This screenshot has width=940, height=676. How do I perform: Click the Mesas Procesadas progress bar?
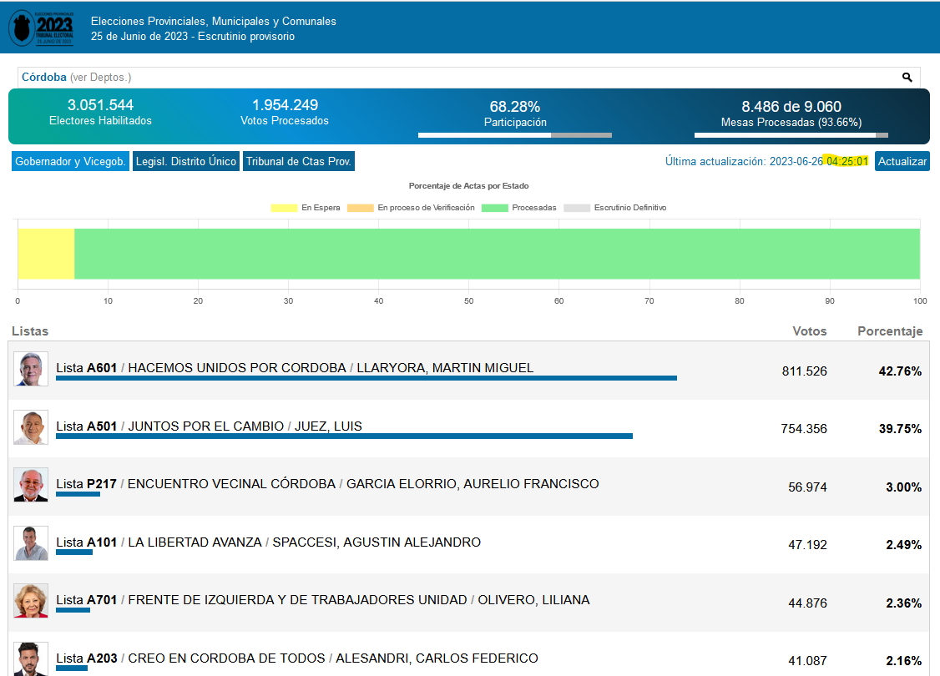(x=791, y=135)
